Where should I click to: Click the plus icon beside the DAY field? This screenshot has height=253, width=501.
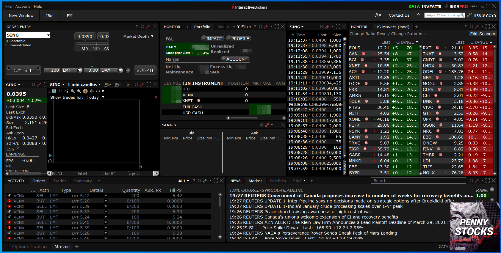pos(128,70)
